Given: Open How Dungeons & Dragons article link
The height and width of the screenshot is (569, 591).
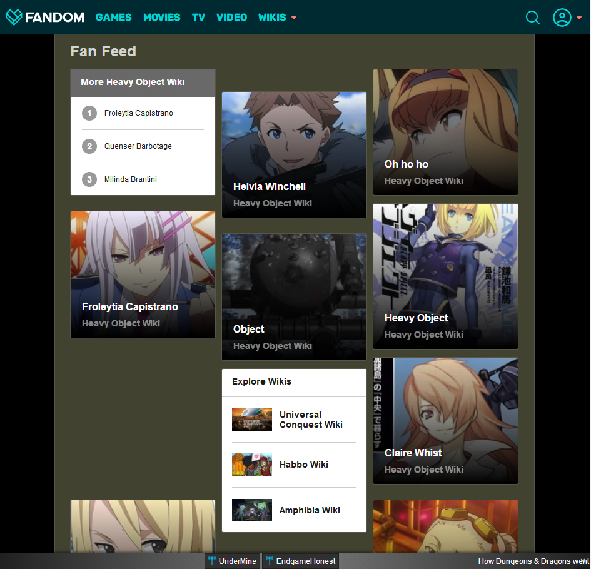Looking at the screenshot, I should [533, 561].
